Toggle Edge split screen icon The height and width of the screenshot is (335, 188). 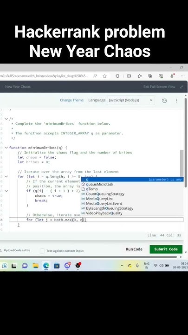click(x=129, y=76)
